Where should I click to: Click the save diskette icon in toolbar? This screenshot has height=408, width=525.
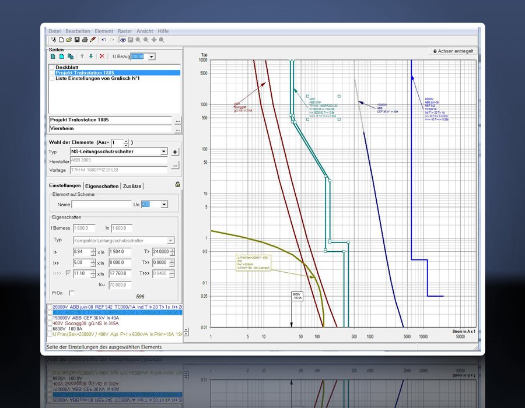[x=77, y=40]
